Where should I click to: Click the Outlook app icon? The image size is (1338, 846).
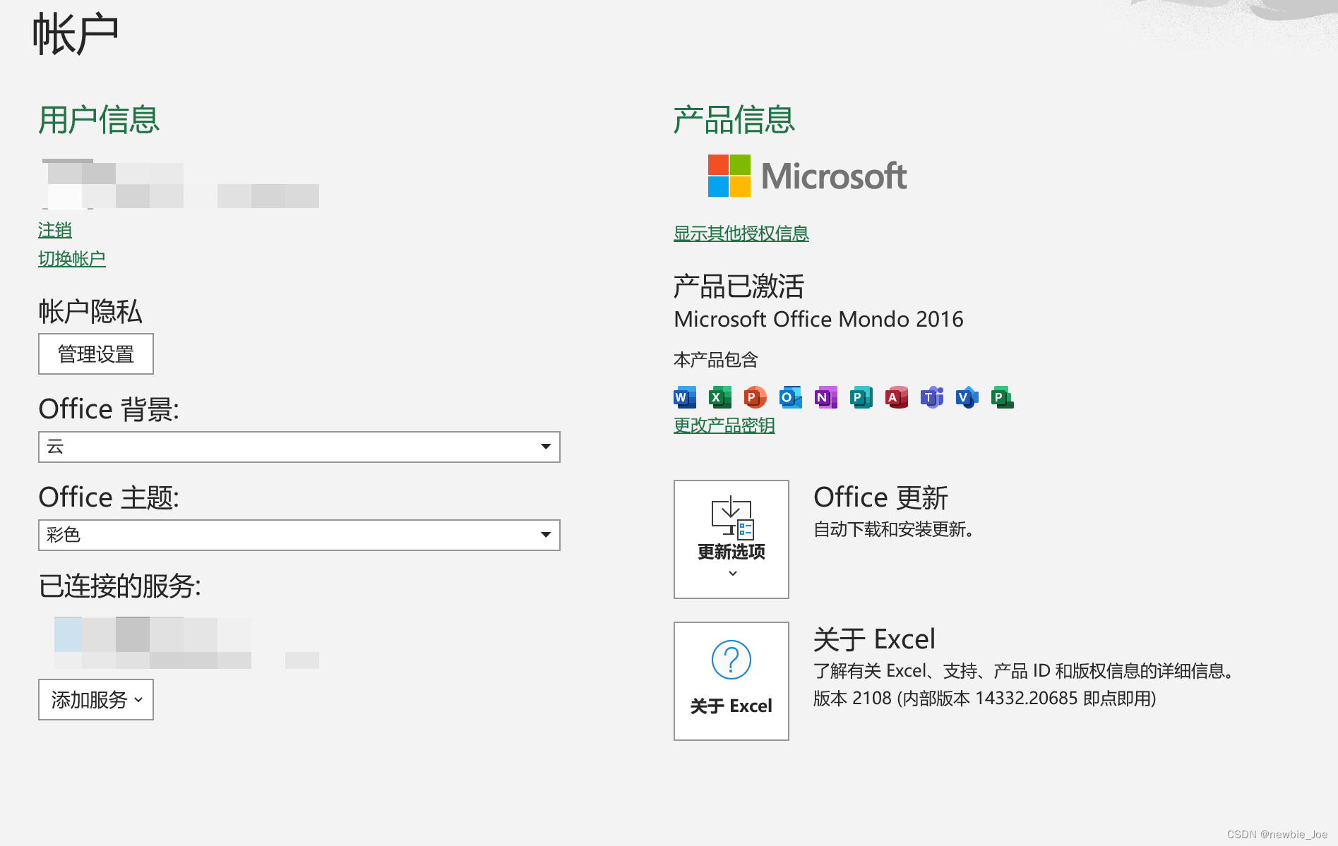pos(791,397)
